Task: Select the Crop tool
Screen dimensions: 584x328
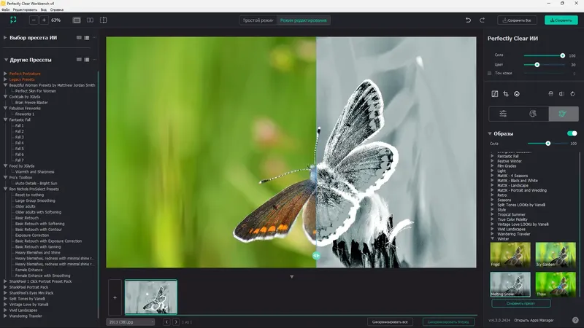Action: point(506,94)
